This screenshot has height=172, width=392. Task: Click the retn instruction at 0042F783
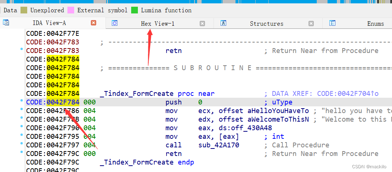pos(174,51)
